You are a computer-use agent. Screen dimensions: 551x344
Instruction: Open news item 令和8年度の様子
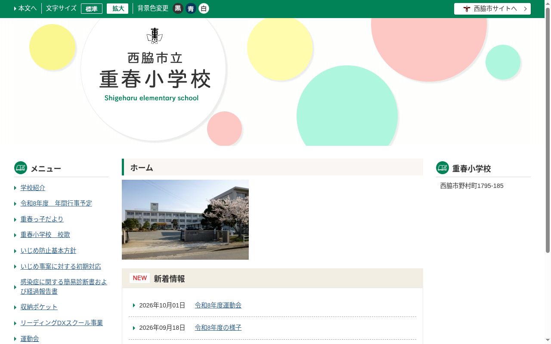tap(218, 328)
